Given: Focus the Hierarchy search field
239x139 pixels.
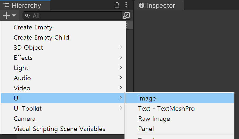Looking at the screenshot, I should tap(72, 16).
